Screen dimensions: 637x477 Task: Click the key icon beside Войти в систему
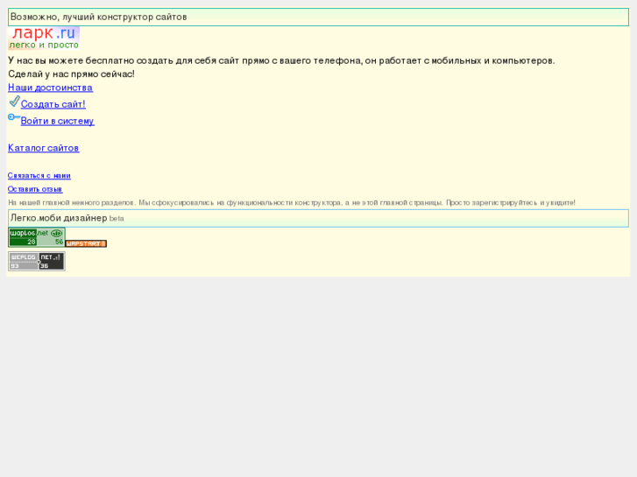click(14, 117)
